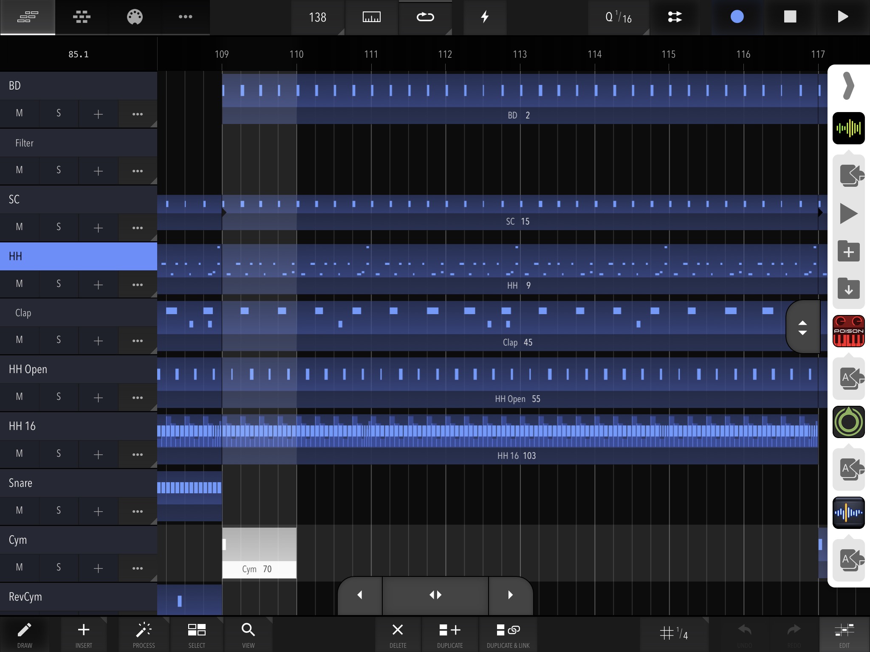Tap the vertical zoom up-down control
Screen dimensions: 870x652
[x=802, y=327]
